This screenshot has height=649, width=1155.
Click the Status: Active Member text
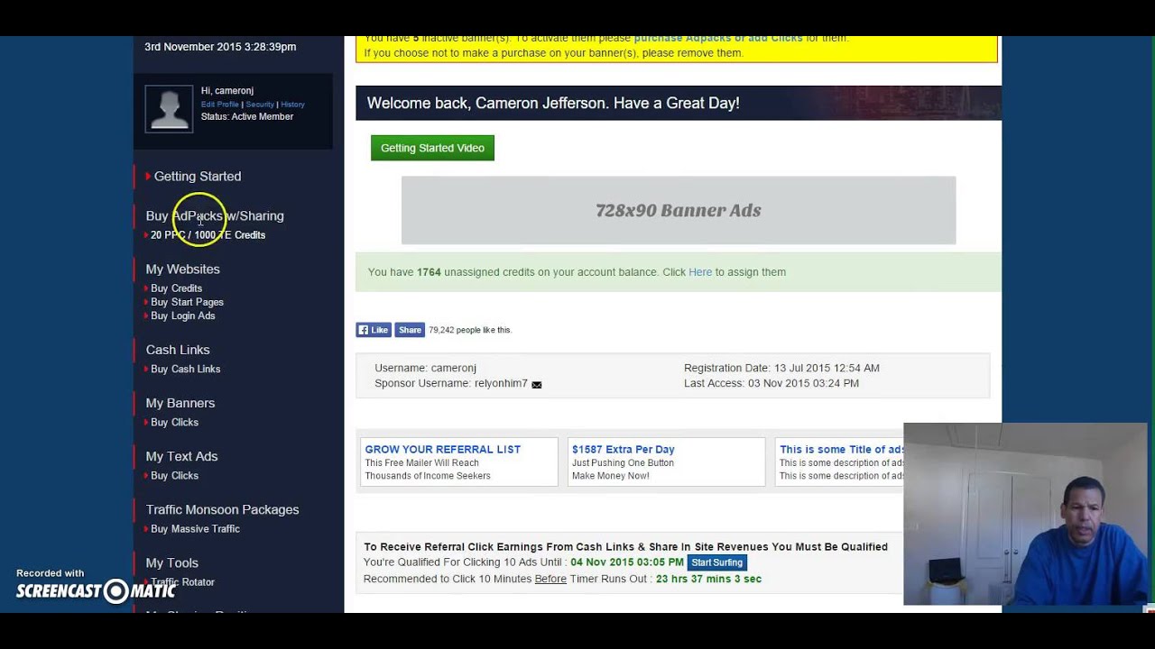(247, 117)
